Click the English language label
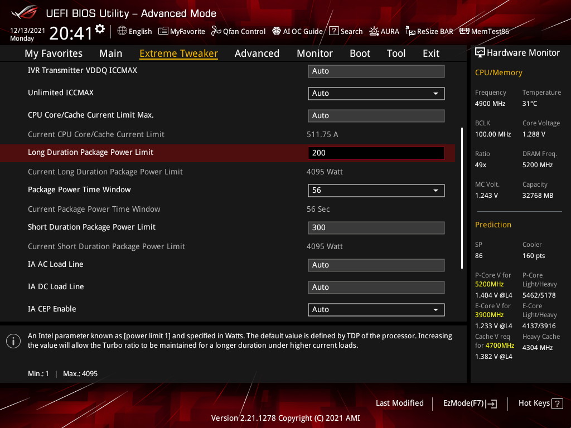Image resolution: width=571 pixels, height=428 pixels. (140, 32)
